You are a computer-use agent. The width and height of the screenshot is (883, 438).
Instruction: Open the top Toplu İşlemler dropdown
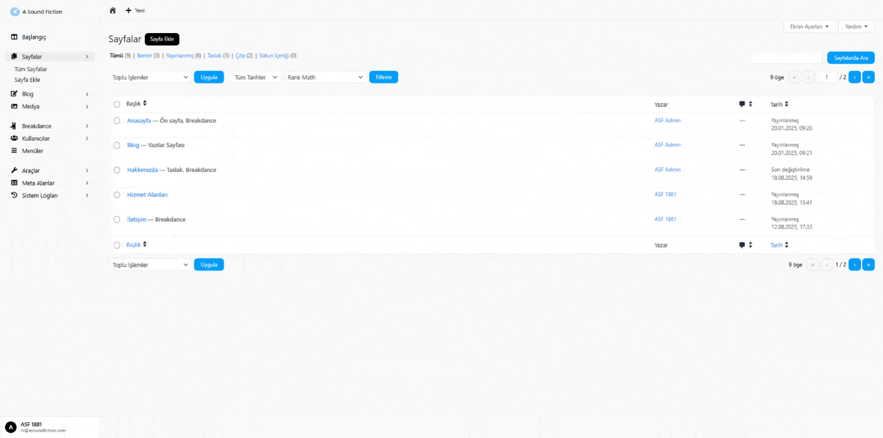pyautogui.click(x=150, y=77)
